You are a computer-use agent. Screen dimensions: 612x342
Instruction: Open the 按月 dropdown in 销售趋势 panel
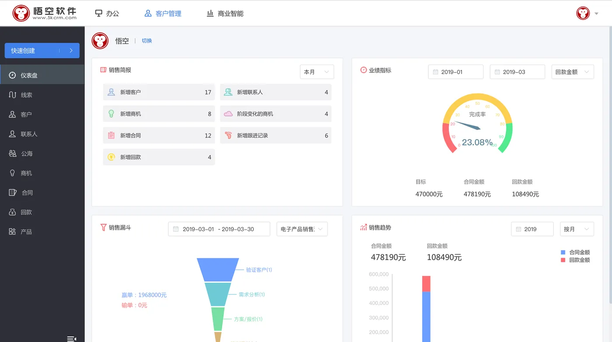point(577,229)
